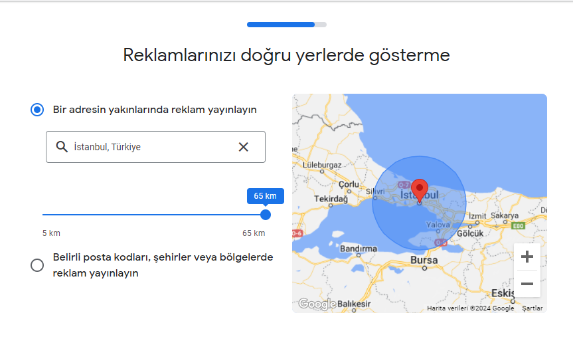
Task: Zoom out the map with the minus button
Action: pyautogui.click(x=527, y=284)
